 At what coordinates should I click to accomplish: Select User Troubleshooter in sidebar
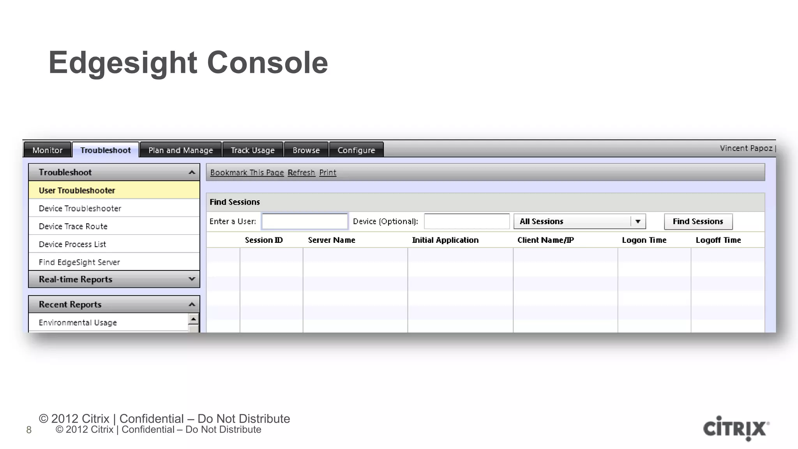(114, 190)
